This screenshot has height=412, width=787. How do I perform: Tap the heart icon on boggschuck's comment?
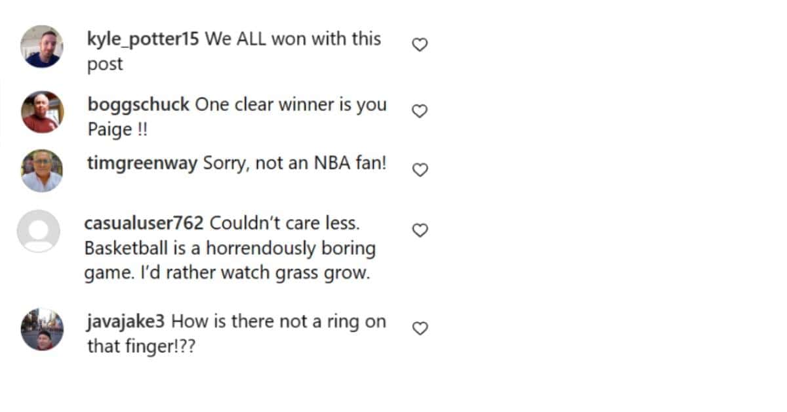(419, 111)
